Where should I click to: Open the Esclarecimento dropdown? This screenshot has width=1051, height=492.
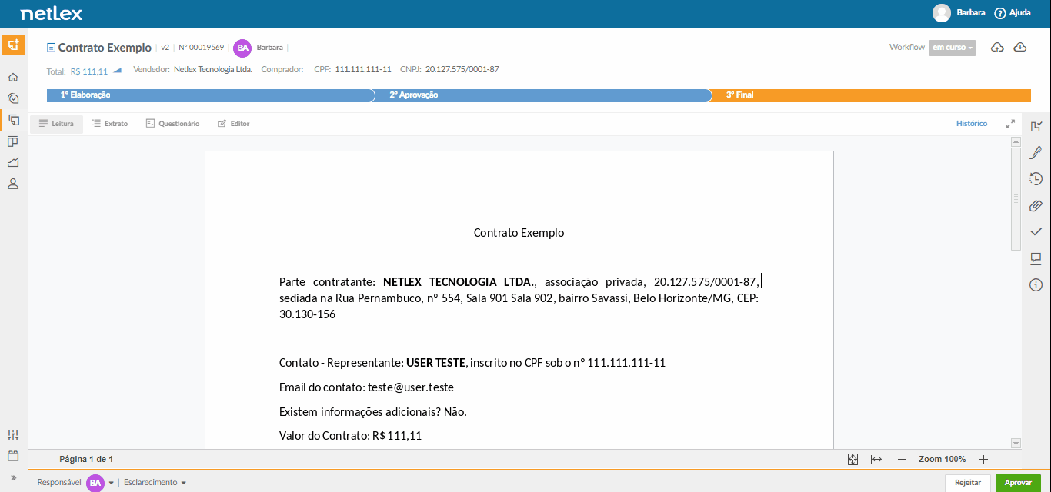[x=155, y=483]
